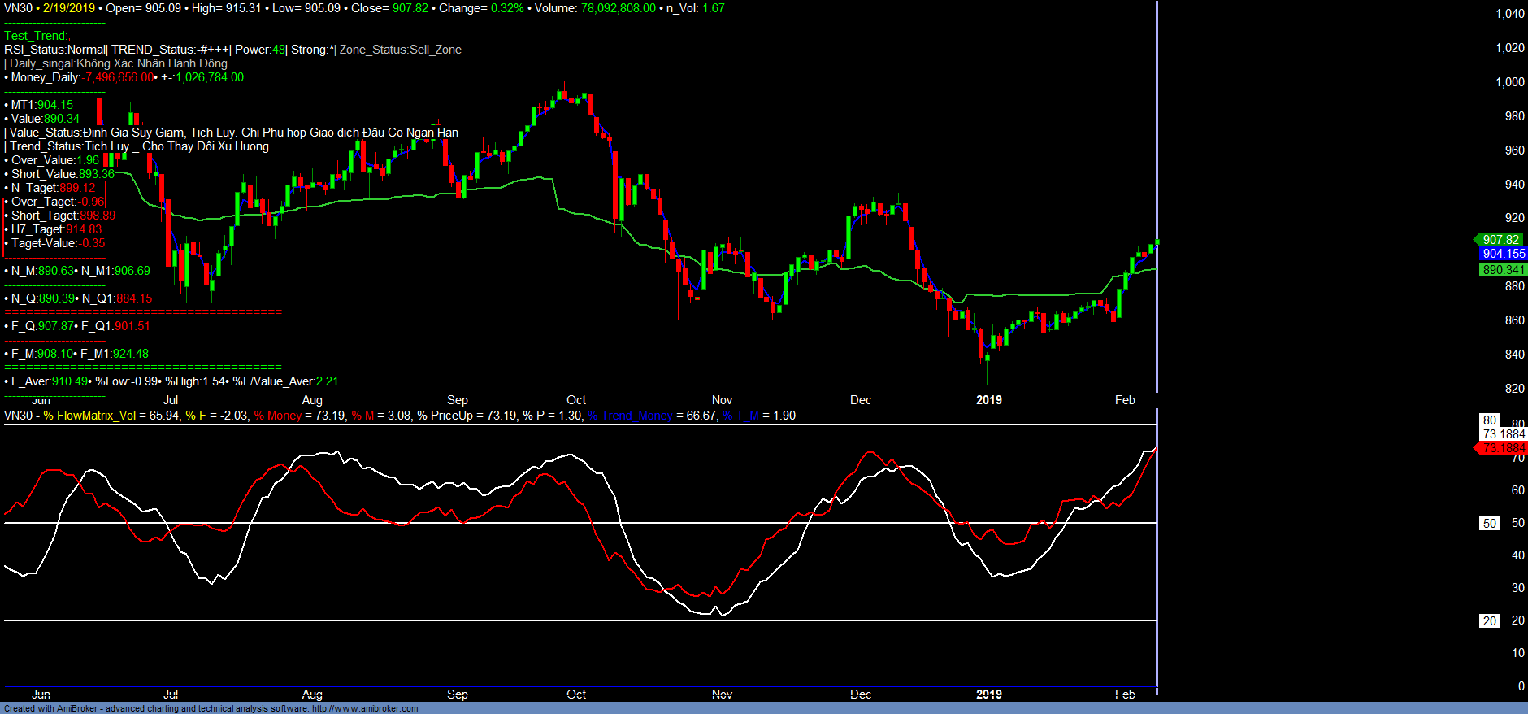This screenshot has width=1528, height=714.
Task: Click the white 73.1884 indicator label
Action: (1503, 434)
